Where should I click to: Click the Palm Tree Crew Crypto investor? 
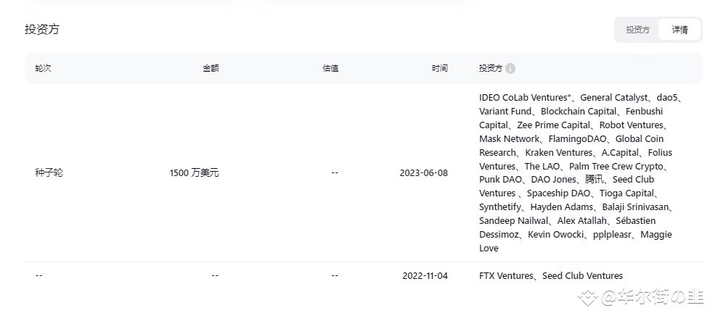pyautogui.click(x=618, y=167)
